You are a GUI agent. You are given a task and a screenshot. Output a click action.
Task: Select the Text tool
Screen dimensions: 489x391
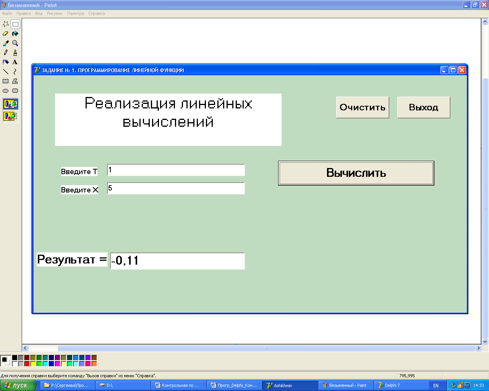(15, 62)
